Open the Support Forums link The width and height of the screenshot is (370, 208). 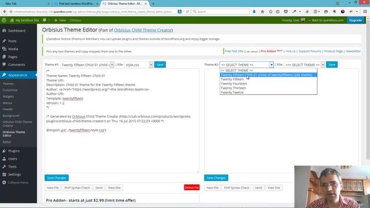[310, 51]
